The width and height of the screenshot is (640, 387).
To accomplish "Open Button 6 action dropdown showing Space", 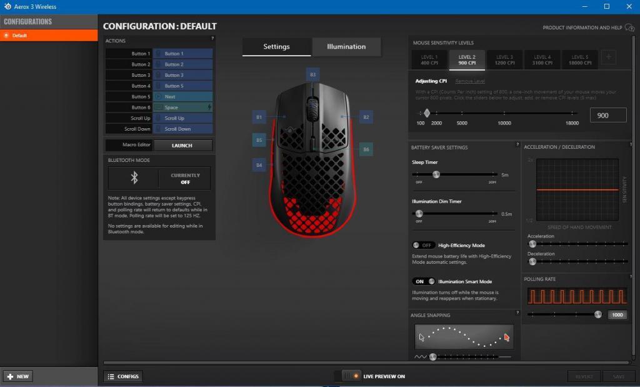I will pos(183,108).
